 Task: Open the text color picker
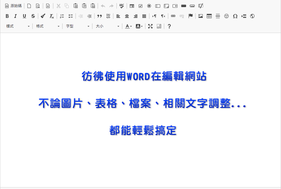click(x=128, y=26)
